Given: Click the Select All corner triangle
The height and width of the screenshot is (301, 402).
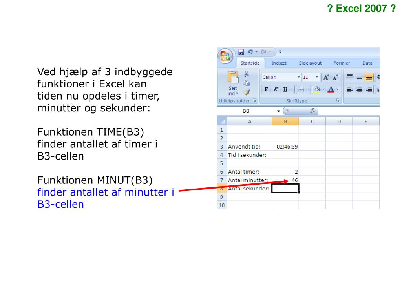Looking at the screenshot, I should [x=222, y=121].
